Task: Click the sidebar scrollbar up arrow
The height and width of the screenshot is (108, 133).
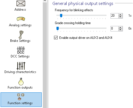Action: pyautogui.click(x=45, y=1)
